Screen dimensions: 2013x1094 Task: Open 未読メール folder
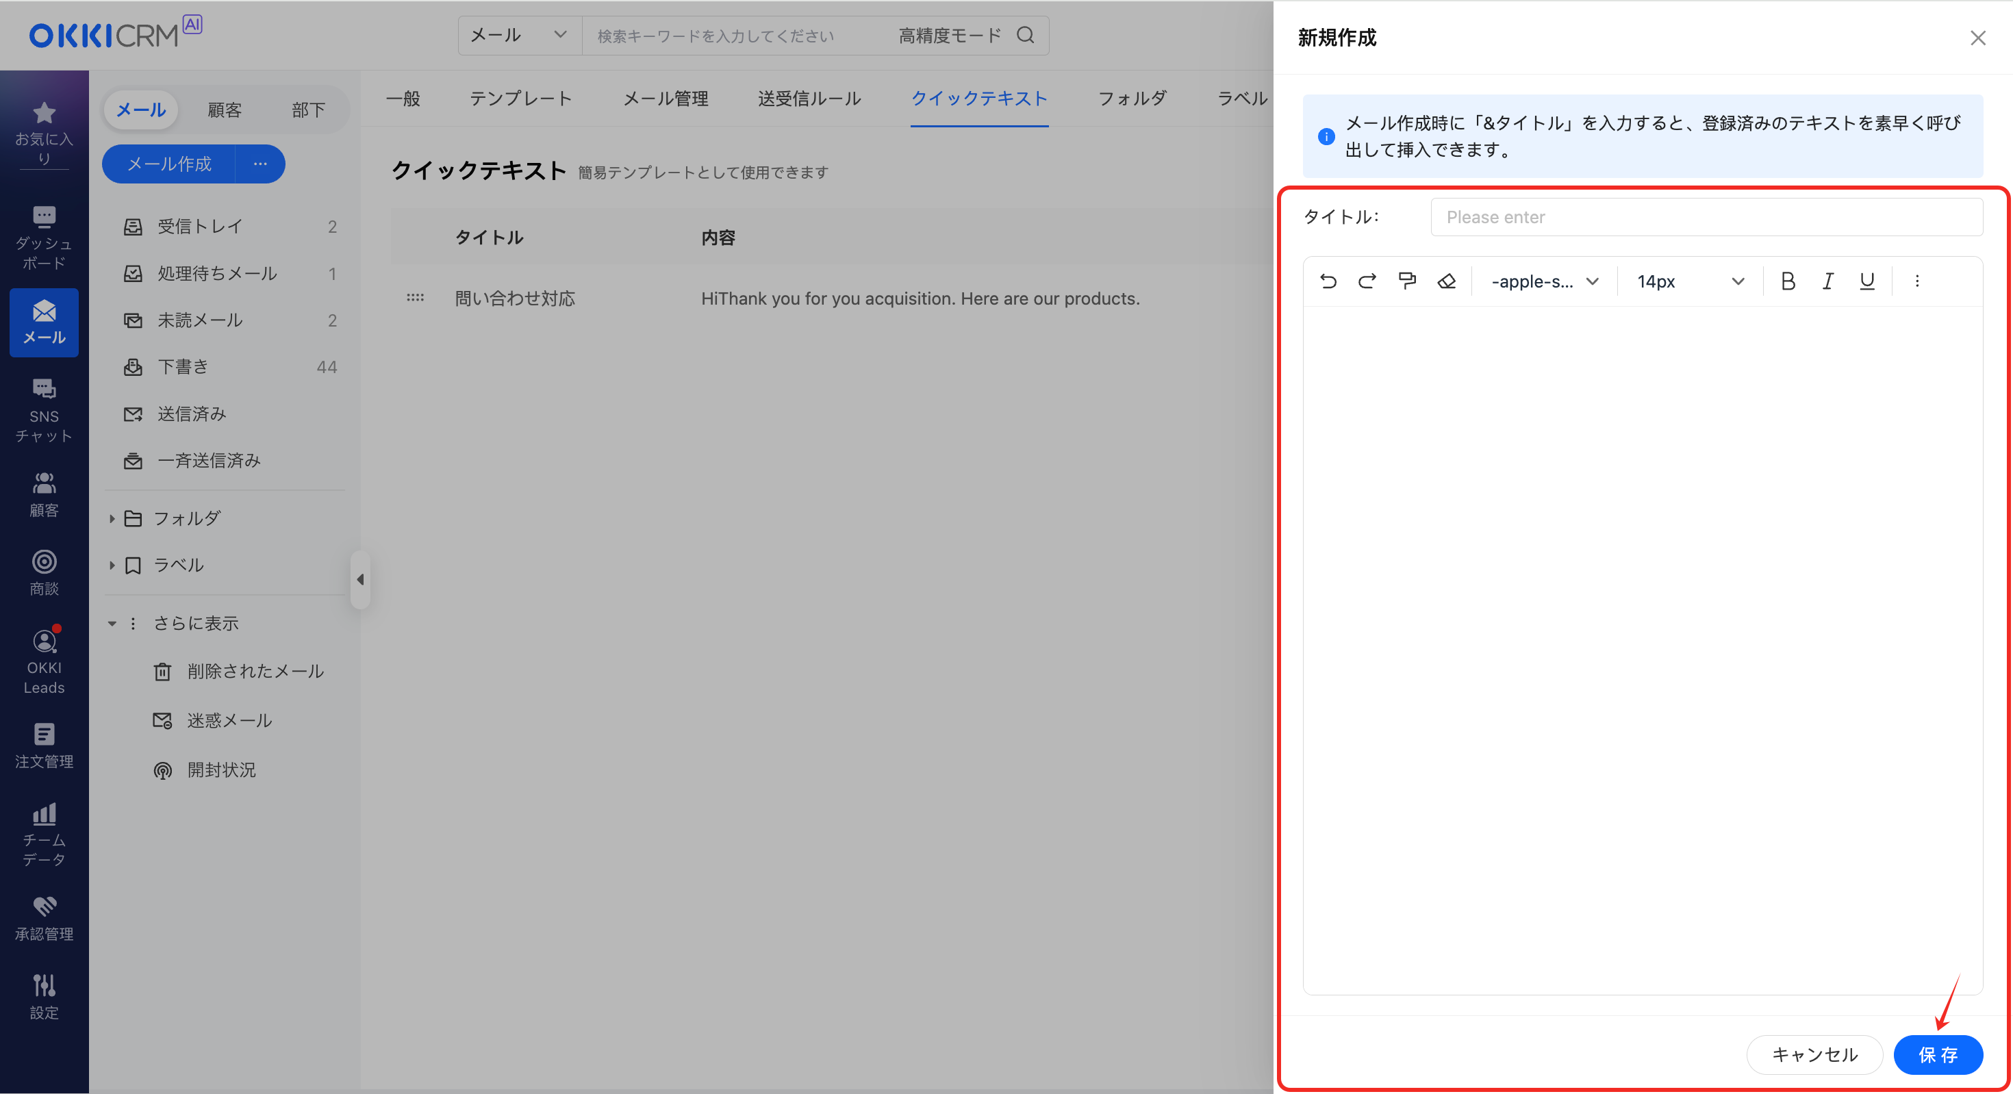click(x=226, y=320)
